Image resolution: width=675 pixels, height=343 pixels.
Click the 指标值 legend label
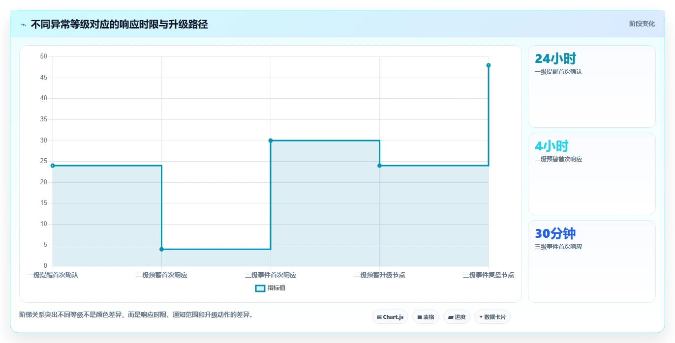pos(276,288)
